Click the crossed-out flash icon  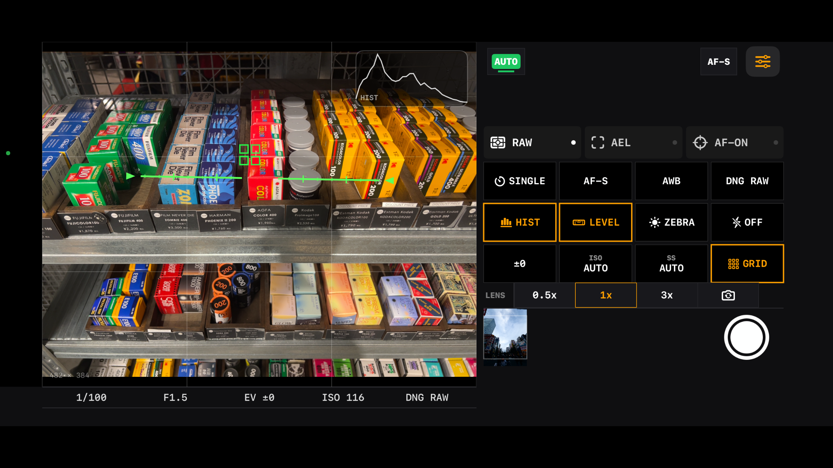[736, 222]
